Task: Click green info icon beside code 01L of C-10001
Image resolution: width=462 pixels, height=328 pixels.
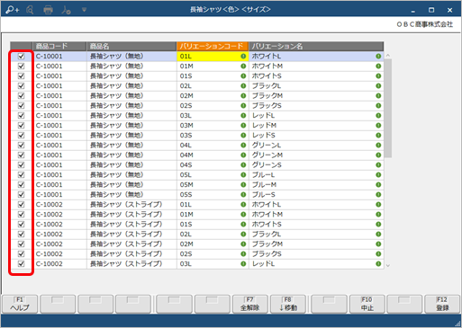Action: (x=243, y=57)
